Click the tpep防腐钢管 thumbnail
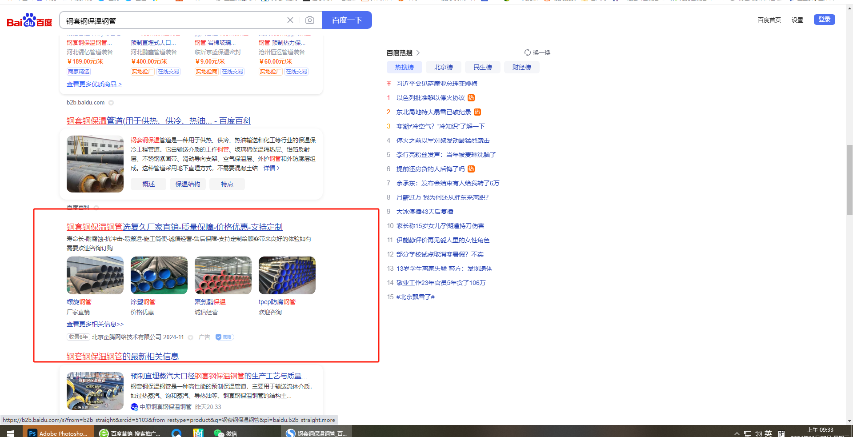Image resolution: width=853 pixels, height=437 pixels. point(287,275)
